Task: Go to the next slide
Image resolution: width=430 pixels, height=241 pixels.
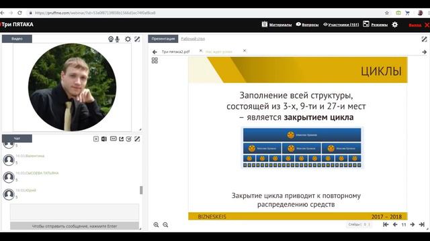Action: (x=413, y=224)
